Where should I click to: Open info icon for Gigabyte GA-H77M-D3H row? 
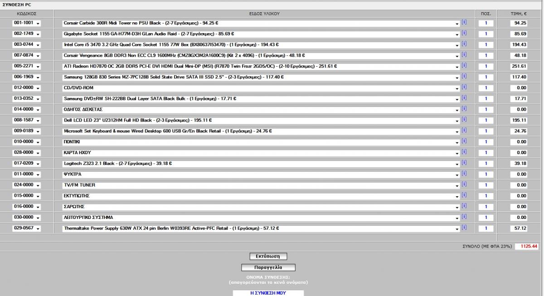click(464, 33)
